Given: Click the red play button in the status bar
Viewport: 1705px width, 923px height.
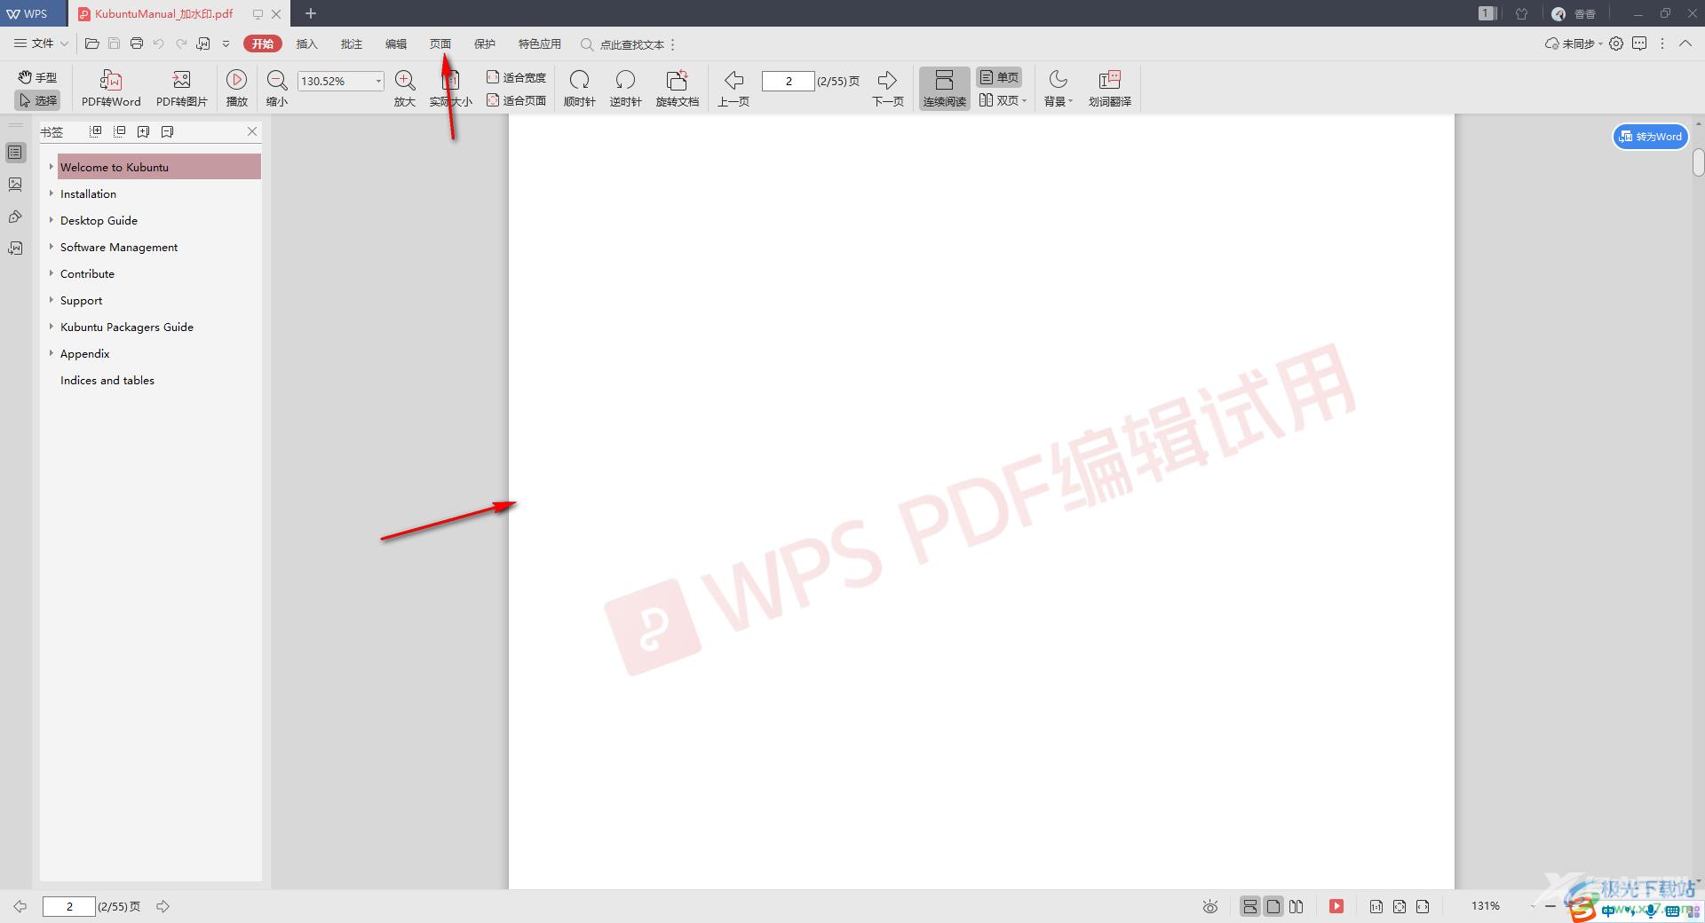Looking at the screenshot, I should tap(1336, 906).
